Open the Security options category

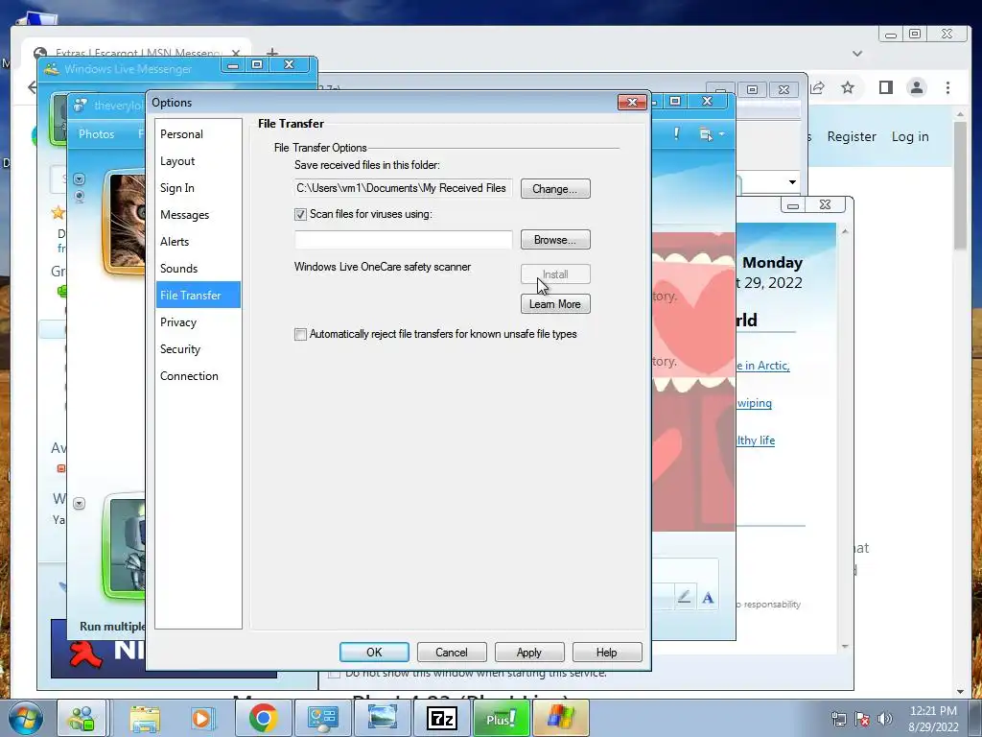pos(198,349)
